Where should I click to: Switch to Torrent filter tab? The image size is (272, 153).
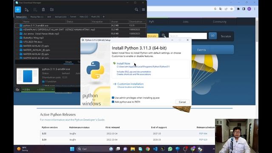click(73, 17)
